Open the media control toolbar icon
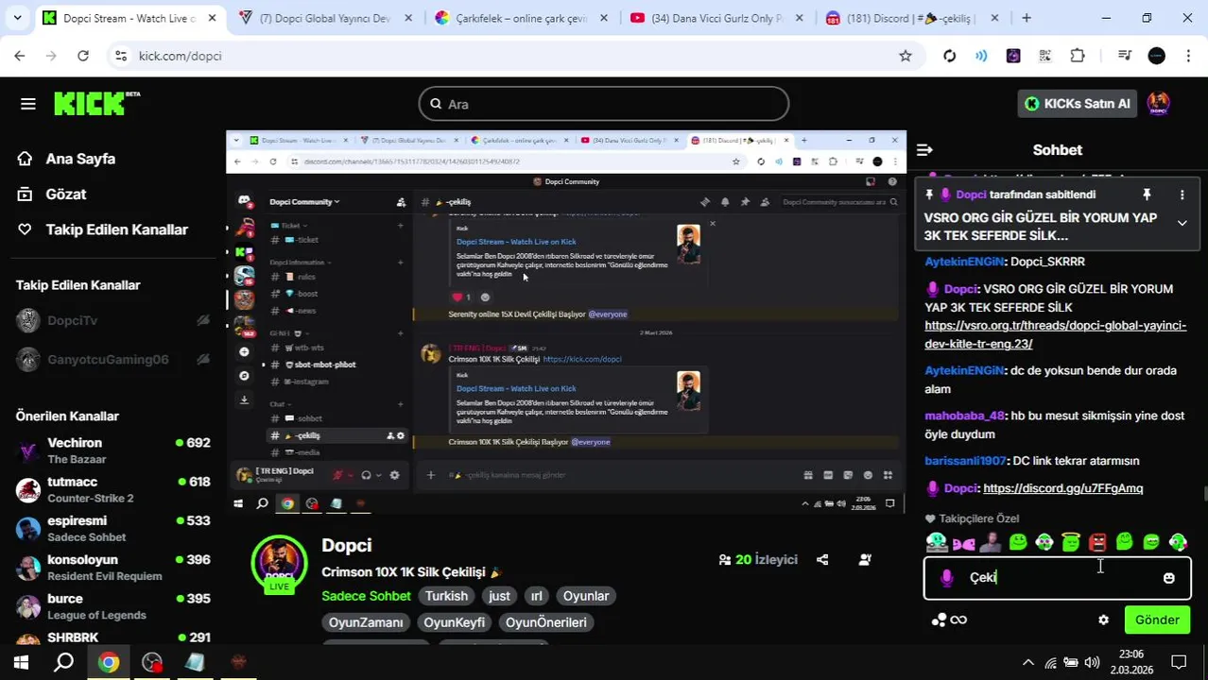1208x680 pixels. click(x=1124, y=56)
